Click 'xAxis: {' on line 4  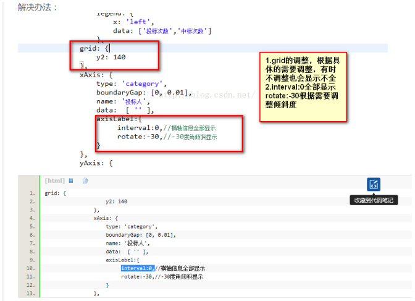pyautogui.click(x=106, y=218)
